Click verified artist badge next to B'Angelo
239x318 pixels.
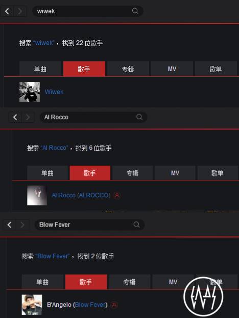pos(114,305)
